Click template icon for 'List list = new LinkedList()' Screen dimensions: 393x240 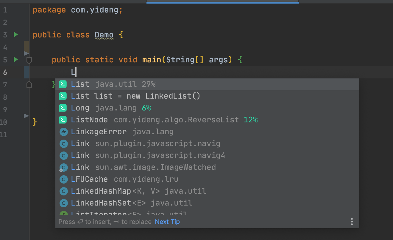click(x=63, y=96)
